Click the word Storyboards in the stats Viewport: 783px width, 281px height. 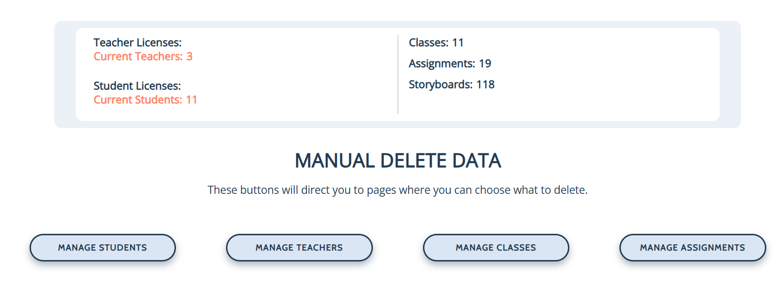click(x=440, y=84)
